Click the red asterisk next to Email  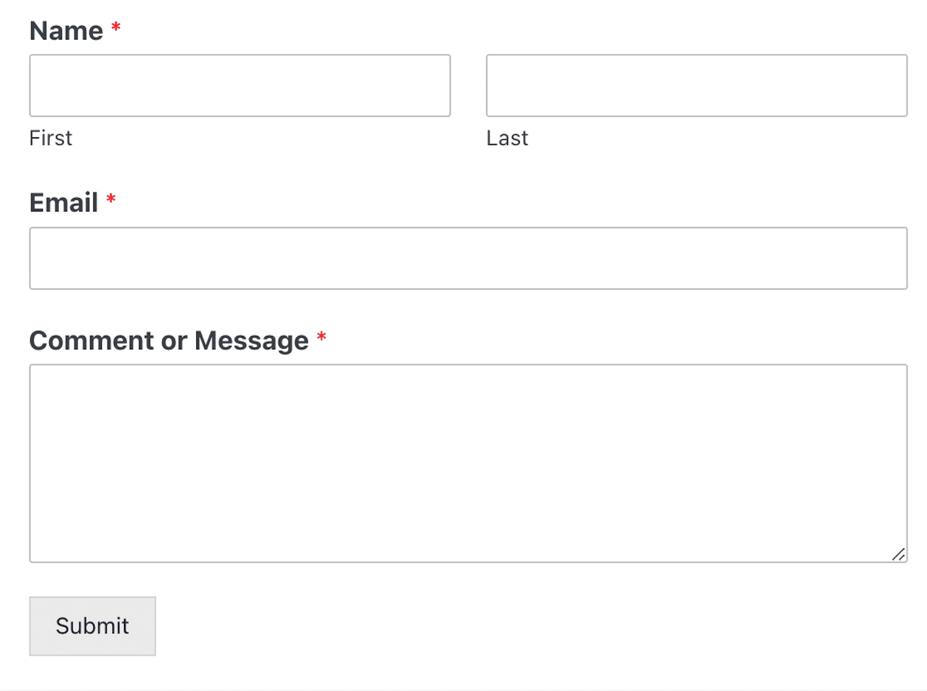[x=111, y=198]
